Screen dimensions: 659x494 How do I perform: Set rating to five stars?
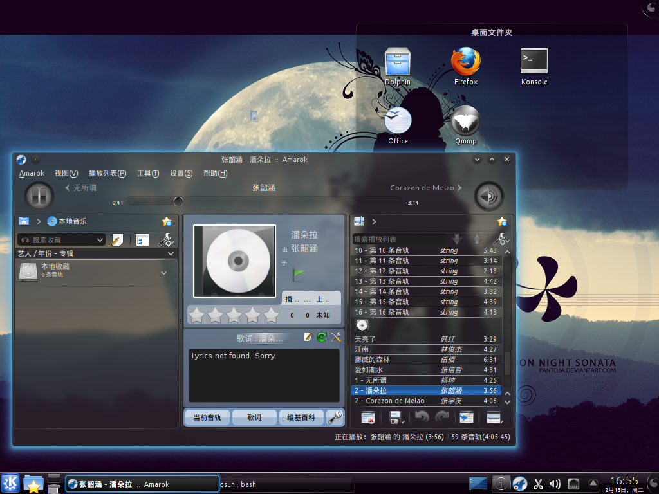(272, 315)
